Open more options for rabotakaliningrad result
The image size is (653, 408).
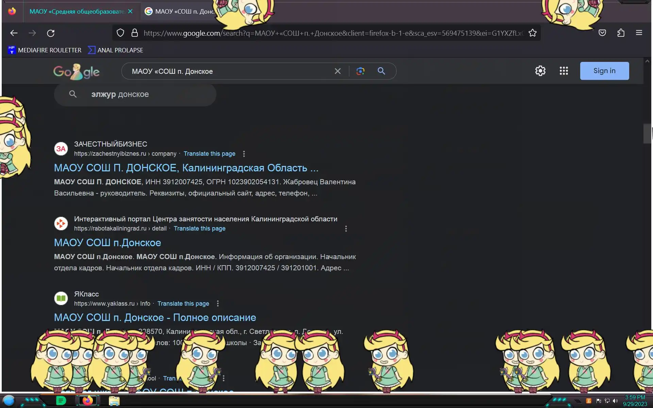[x=346, y=228]
